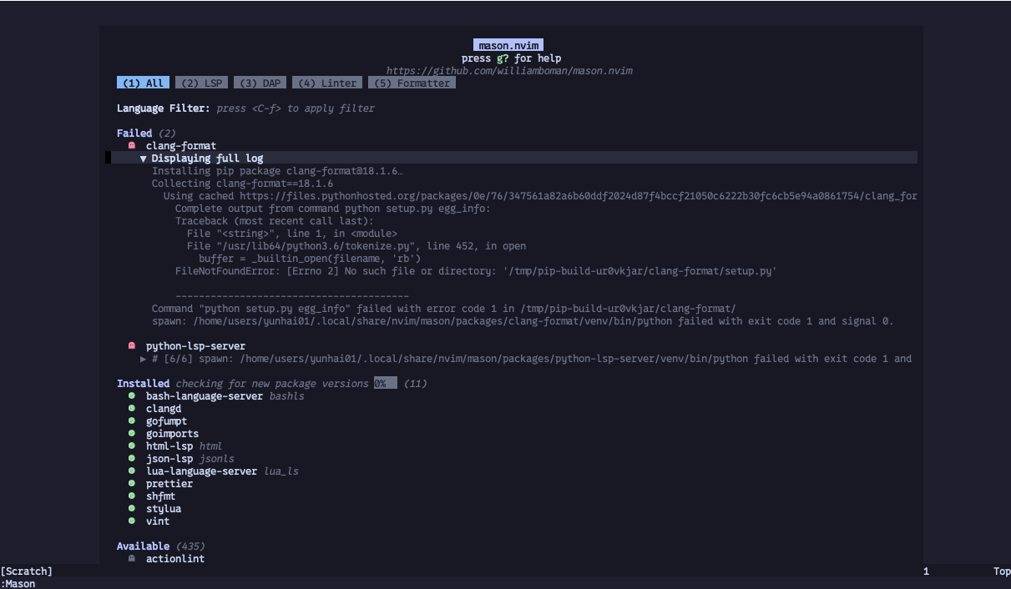
Task: Click the green status dot beside stylua
Action: coord(132,509)
